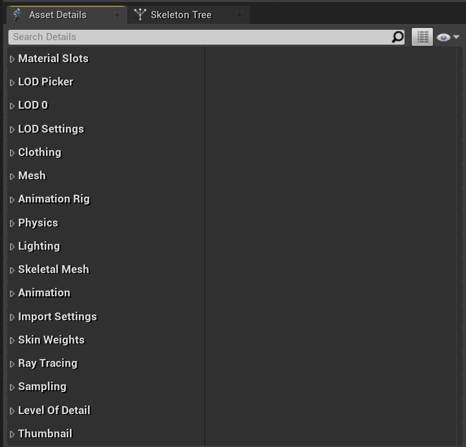
Task: Expand the Physics section arrow
Action: [12, 223]
